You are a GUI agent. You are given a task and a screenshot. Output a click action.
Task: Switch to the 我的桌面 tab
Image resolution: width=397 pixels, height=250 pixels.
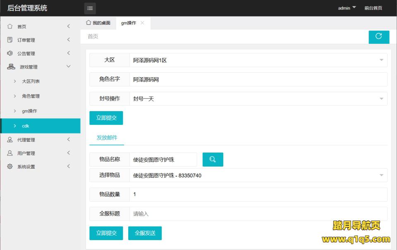tap(98, 23)
